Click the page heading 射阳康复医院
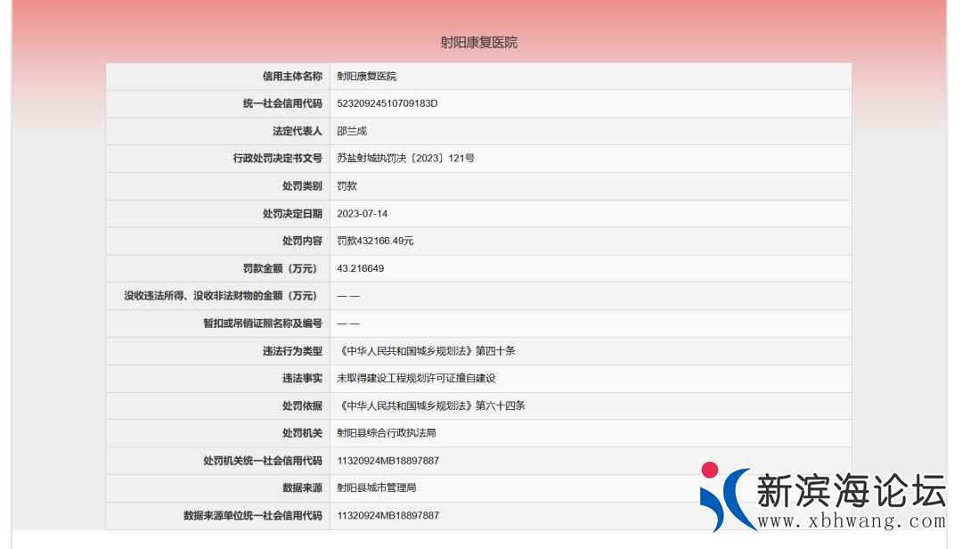This screenshot has height=549, width=962. [x=478, y=42]
